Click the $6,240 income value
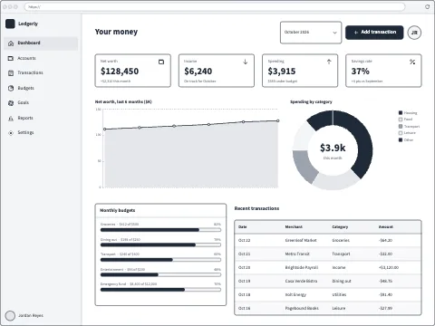Viewport: 435px width, 326px height. coord(198,72)
